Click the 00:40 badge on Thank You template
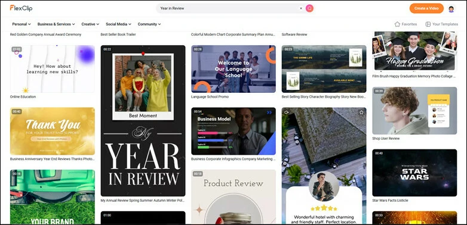Image resolution: width=467 pixels, height=225 pixels. 17,112
